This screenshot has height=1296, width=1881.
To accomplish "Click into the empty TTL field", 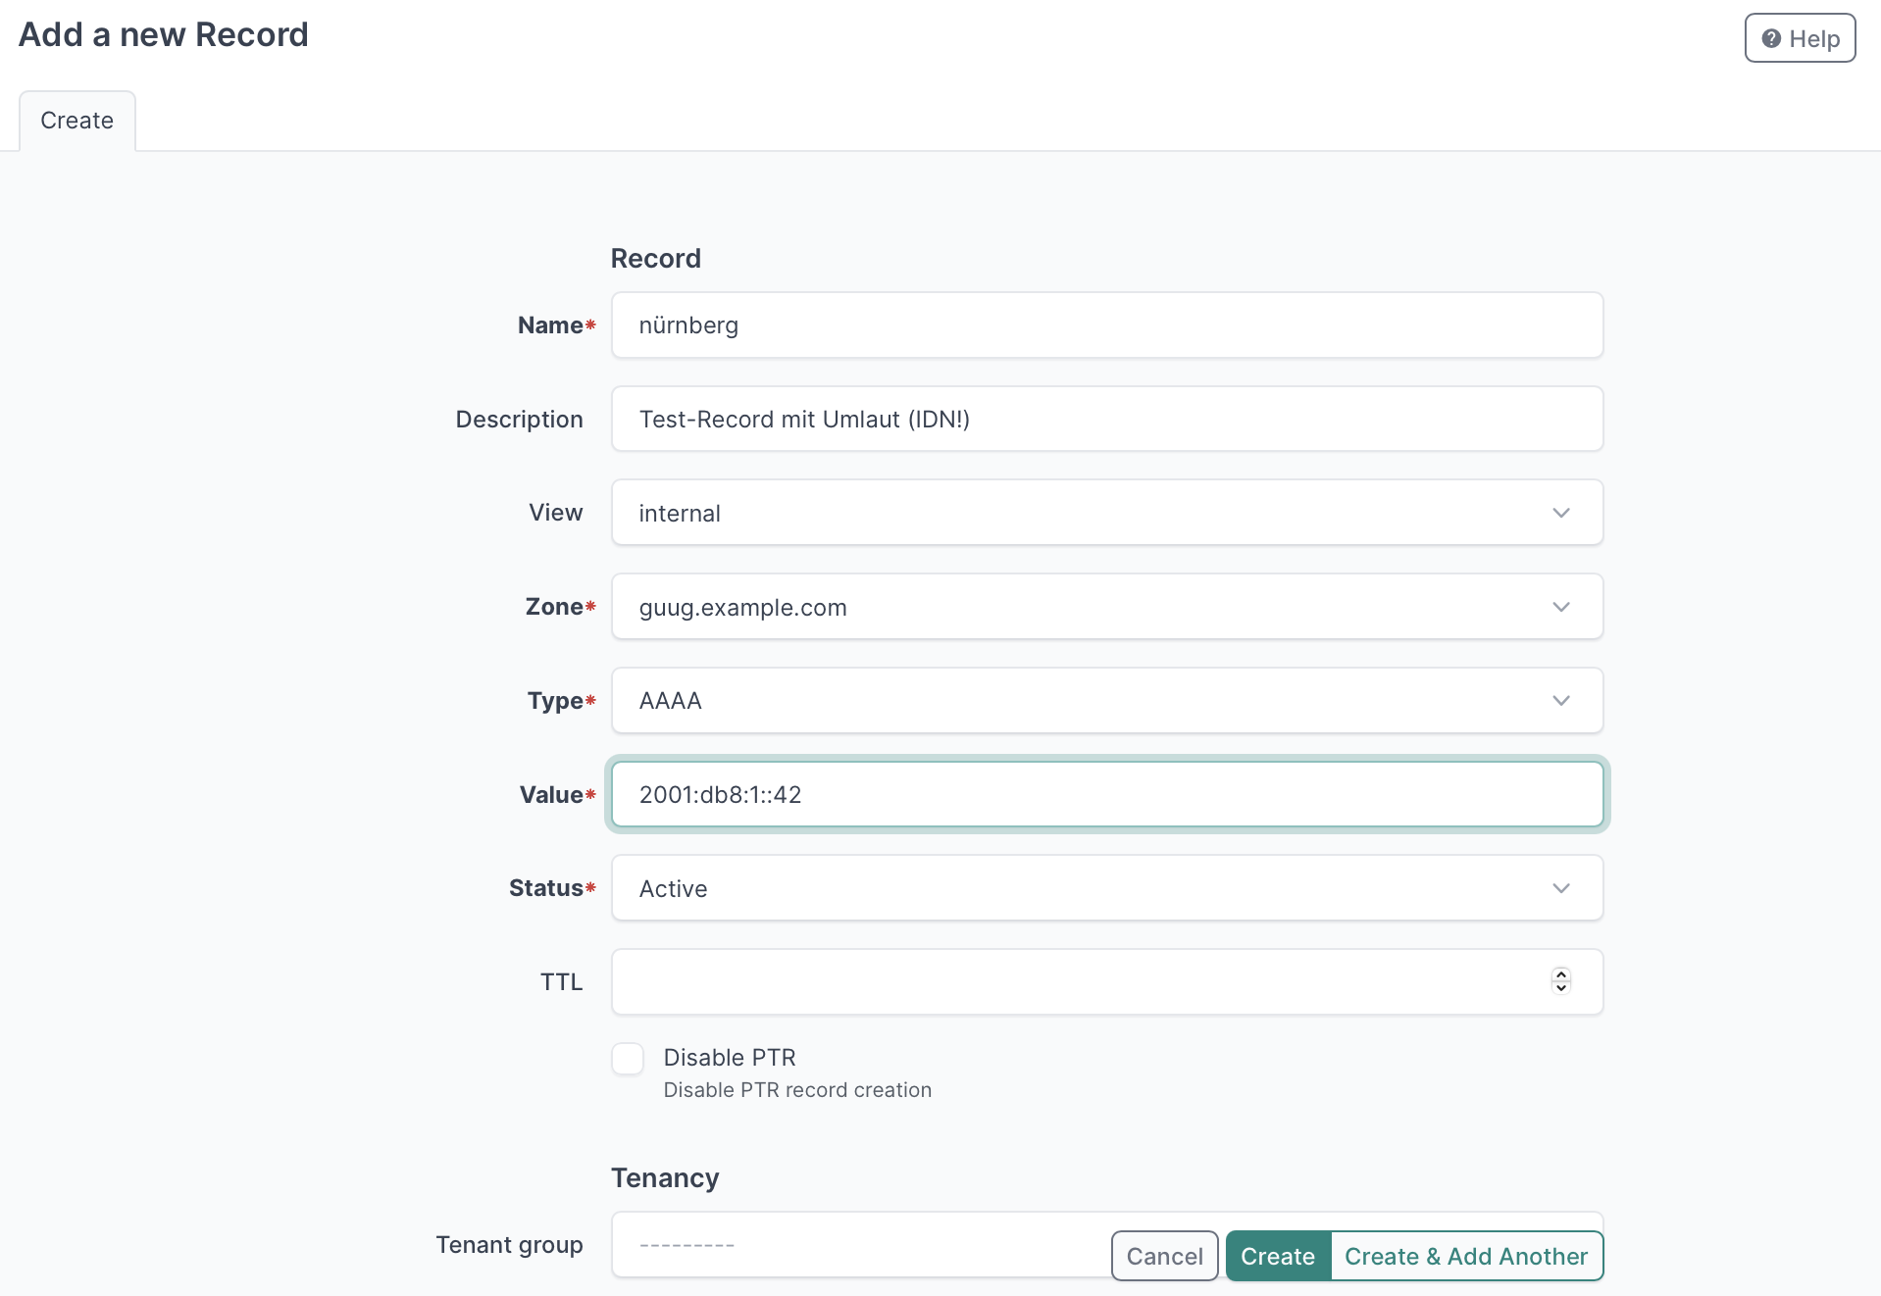I will [x=1079, y=982].
